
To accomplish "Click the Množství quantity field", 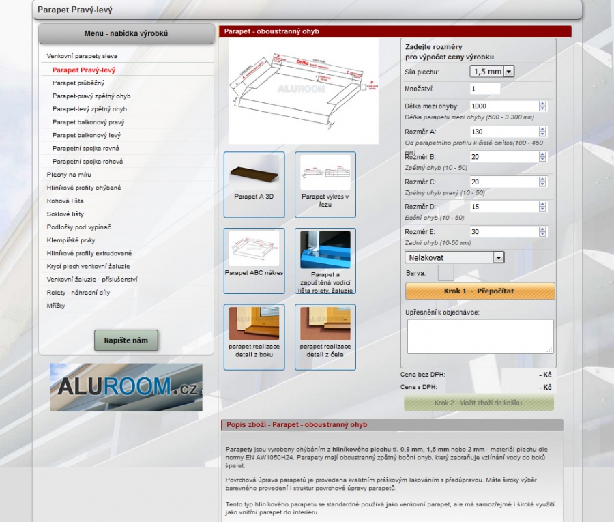I will (x=485, y=89).
